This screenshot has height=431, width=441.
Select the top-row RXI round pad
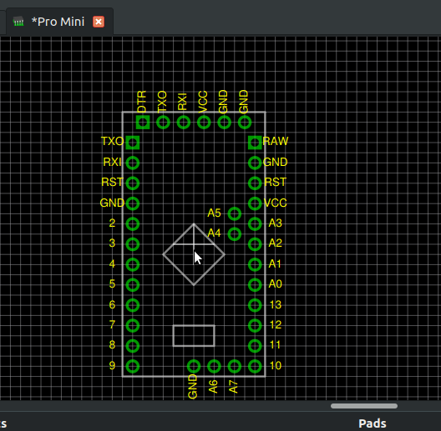tap(184, 123)
